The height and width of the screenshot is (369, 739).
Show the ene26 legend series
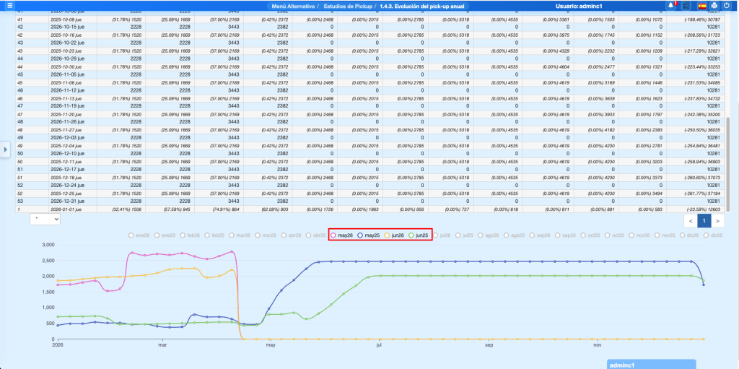pos(139,235)
